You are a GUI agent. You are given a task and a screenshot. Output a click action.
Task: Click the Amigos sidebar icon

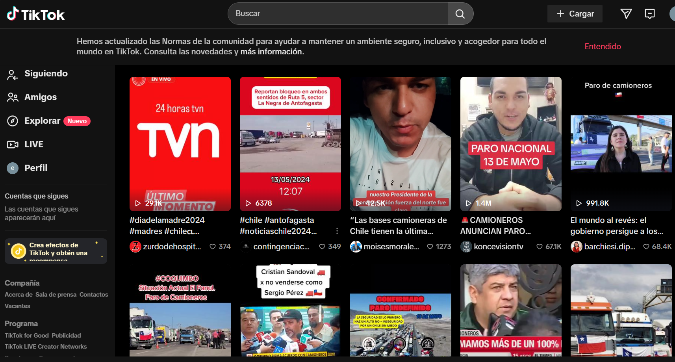(13, 97)
